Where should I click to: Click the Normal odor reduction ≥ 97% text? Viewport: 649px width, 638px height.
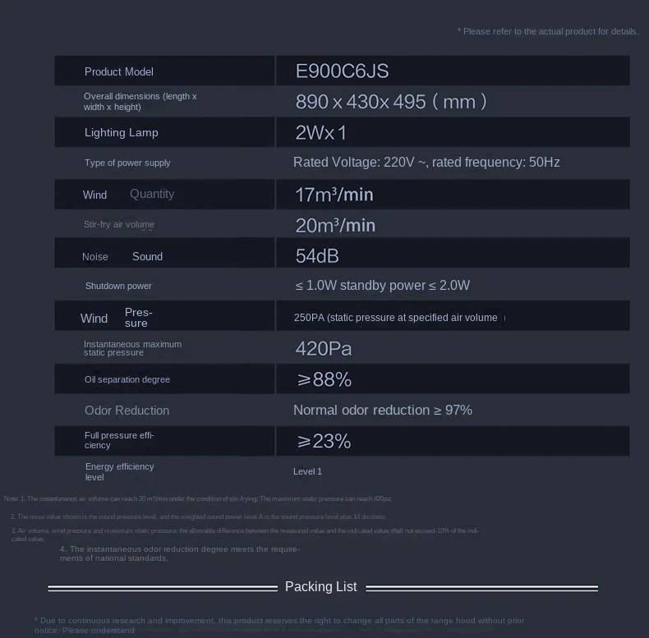coord(383,410)
